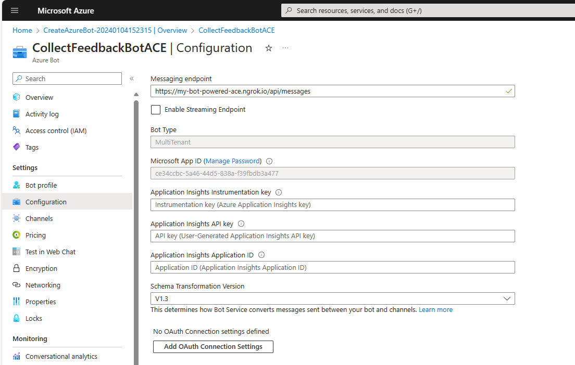Click the favorite star icon beside Configuration

click(x=269, y=48)
